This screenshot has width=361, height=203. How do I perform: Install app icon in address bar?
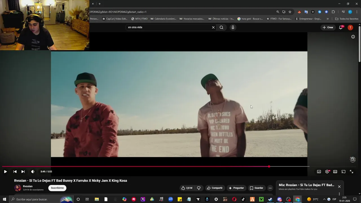284,12
